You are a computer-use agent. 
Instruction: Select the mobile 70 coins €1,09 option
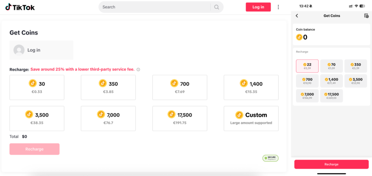pyautogui.click(x=331, y=66)
